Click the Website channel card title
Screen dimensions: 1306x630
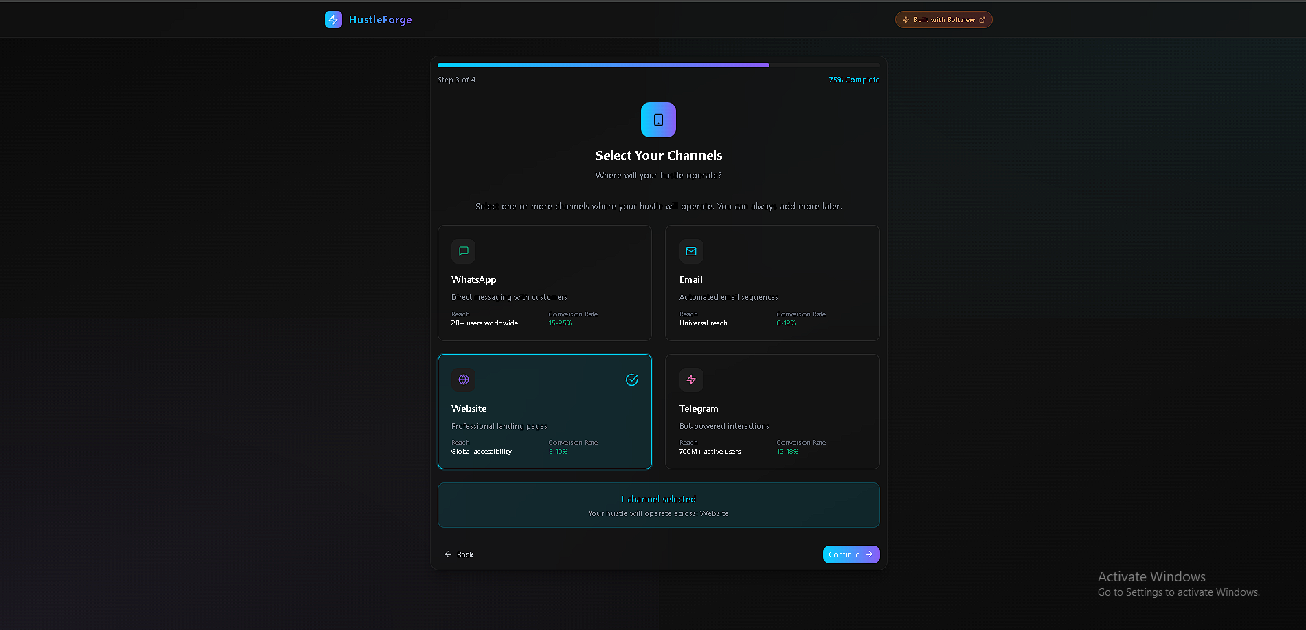pos(469,408)
